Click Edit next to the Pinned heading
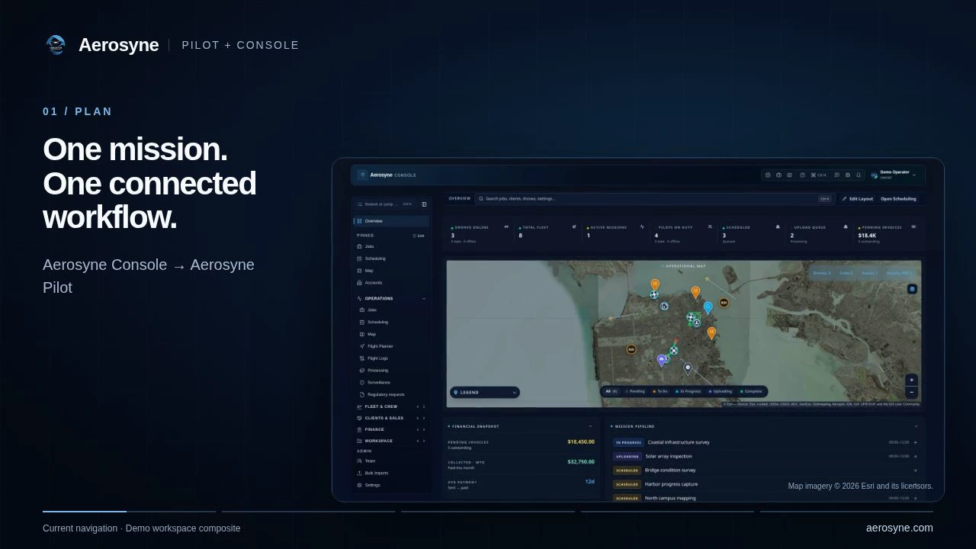The width and height of the screenshot is (976, 549). tap(419, 236)
